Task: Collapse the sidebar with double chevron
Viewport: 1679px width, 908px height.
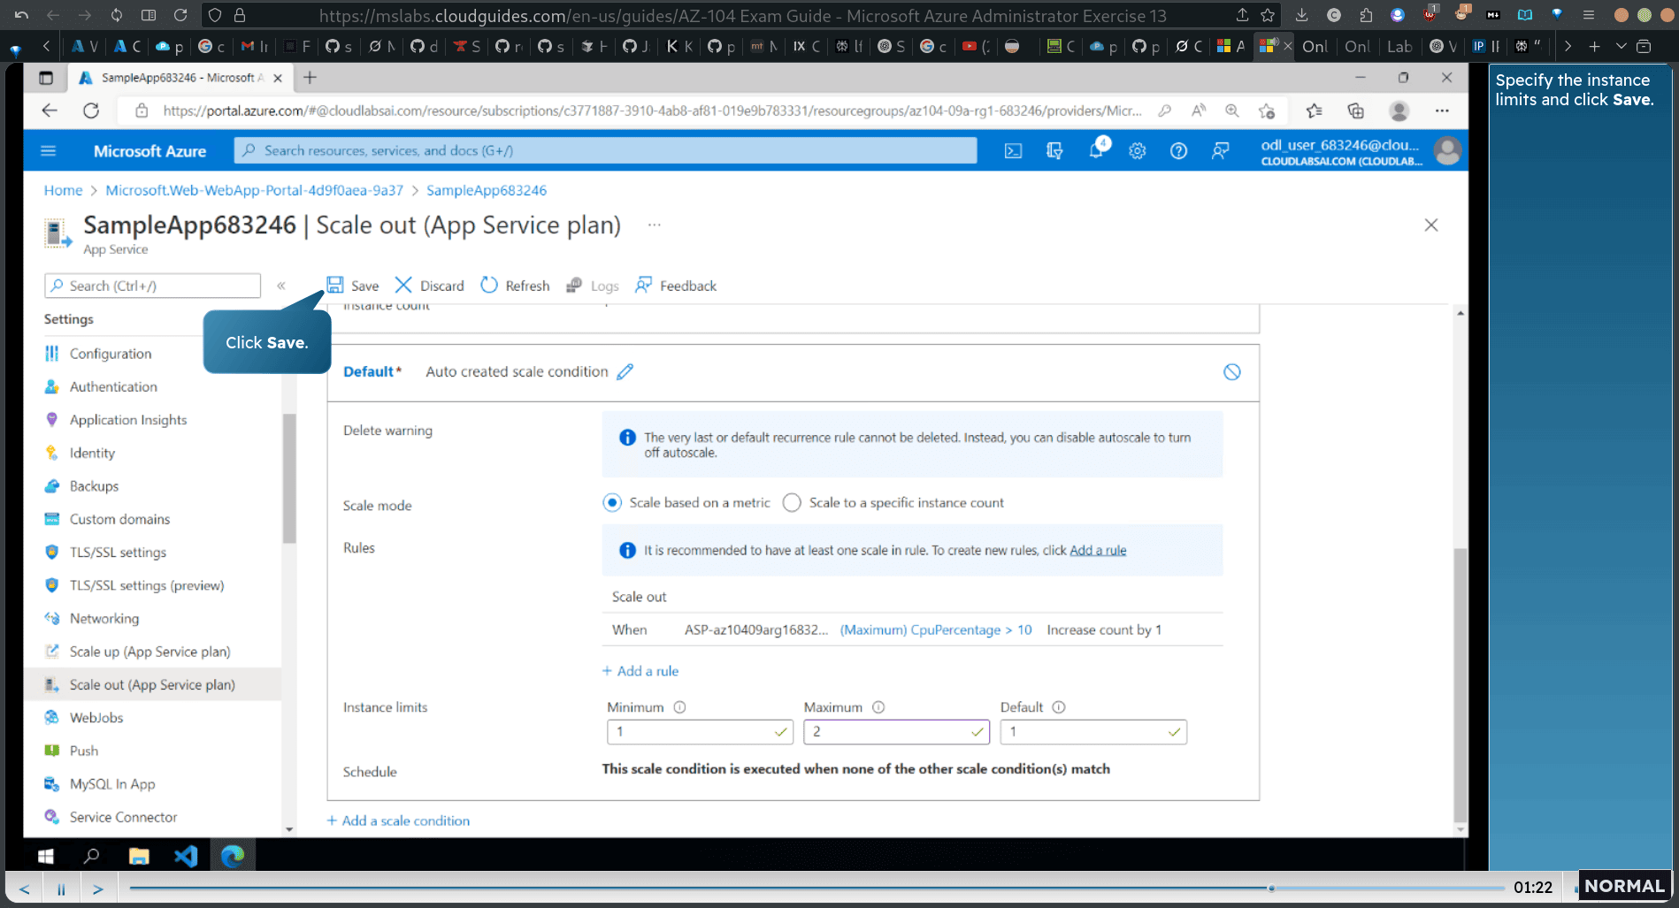Action: click(281, 286)
